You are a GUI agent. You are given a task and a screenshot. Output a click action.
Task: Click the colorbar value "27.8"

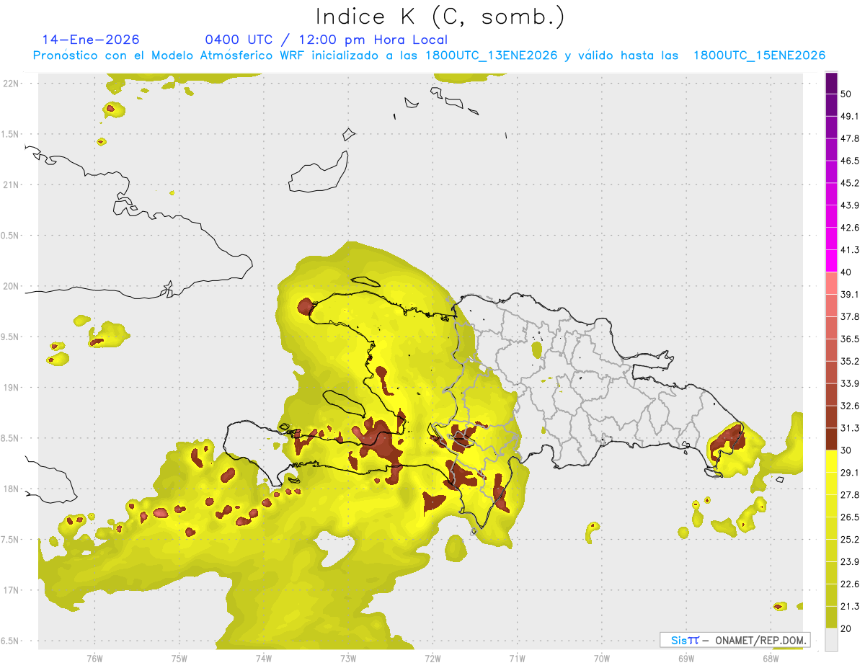pyautogui.click(x=850, y=495)
